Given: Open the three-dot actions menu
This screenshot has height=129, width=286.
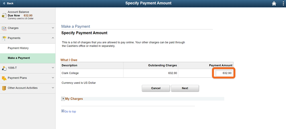Looking at the screenshot, I should pyautogui.click(x=283, y=3).
